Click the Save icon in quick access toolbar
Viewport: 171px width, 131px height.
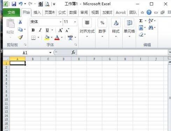14,4
